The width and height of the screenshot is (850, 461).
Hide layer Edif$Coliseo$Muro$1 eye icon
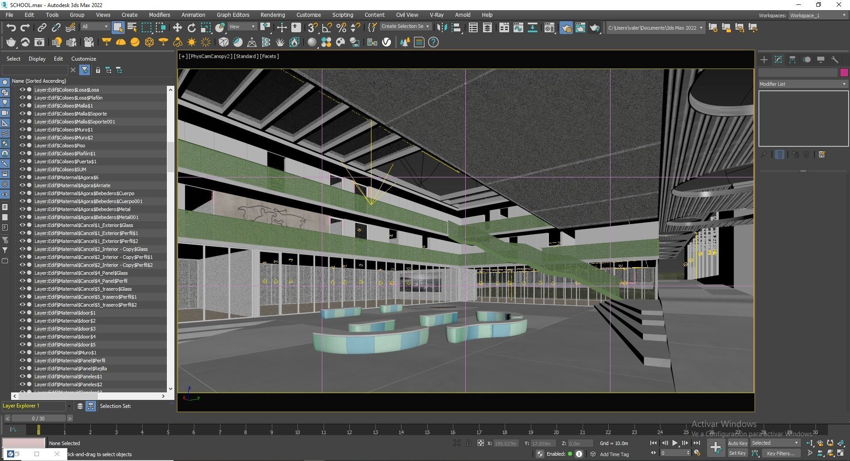click(22, 130)
